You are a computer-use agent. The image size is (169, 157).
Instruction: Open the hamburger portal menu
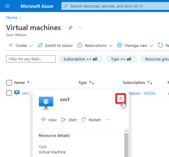click(x=7, y=6)
